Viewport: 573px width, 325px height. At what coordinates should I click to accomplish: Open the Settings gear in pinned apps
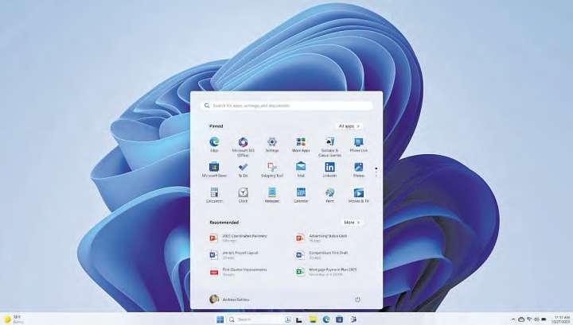pyautogui.click(x=272, y=145)
